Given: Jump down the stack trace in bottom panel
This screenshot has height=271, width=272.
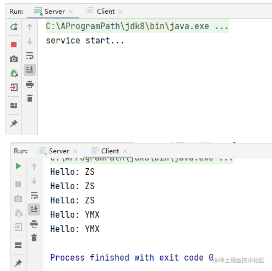Looking at the screenshot, I should tap(34, 181).
